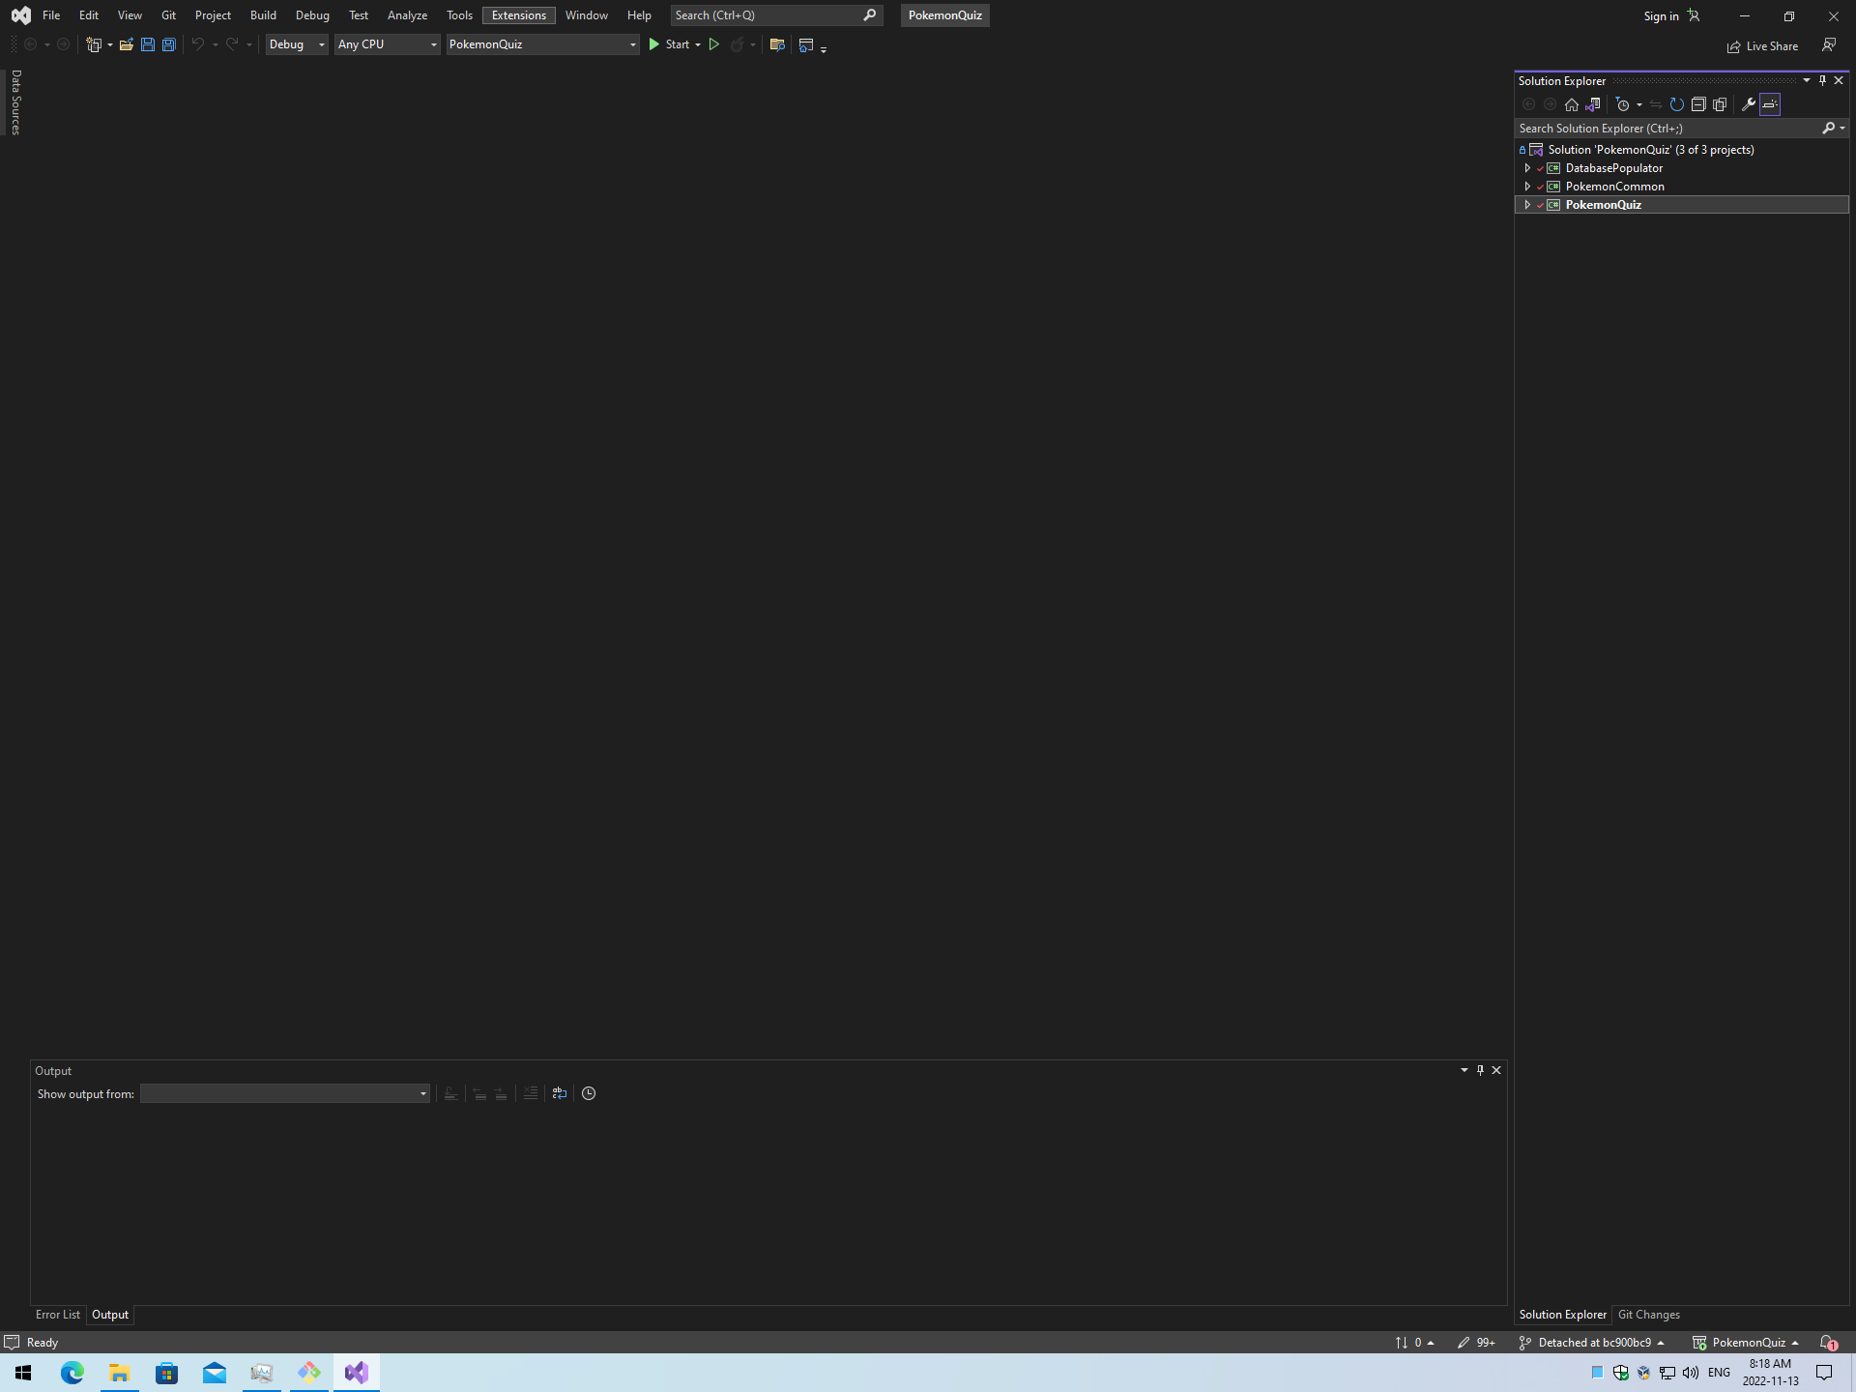Open the Git menu
The width and height of the screenshot is (1856, 1392).
[168, 15]
